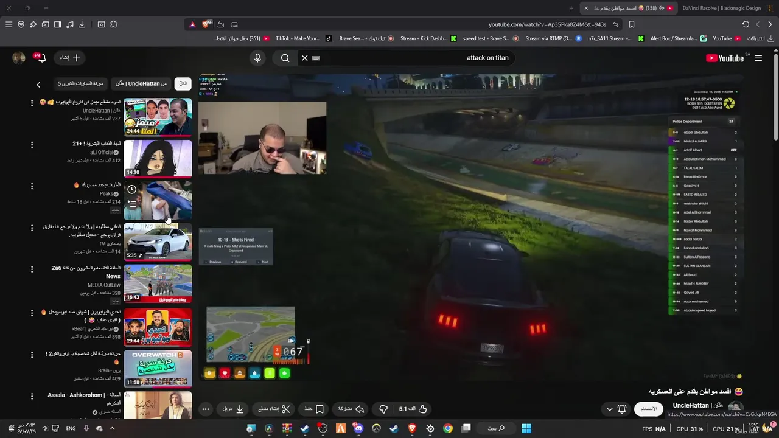Viewport: 779px width, 438px height.
Task: Reload the page
Action: coord(746,24)
